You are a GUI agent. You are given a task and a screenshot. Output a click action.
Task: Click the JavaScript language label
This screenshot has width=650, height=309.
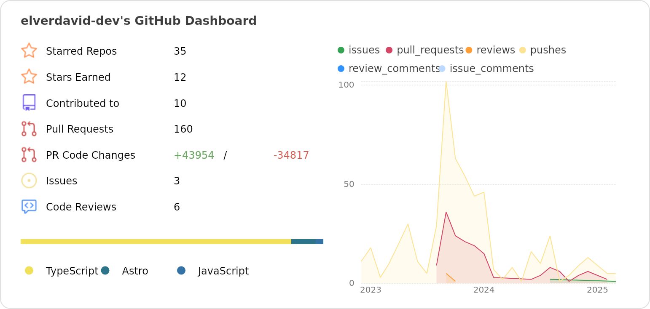point(223,271)
